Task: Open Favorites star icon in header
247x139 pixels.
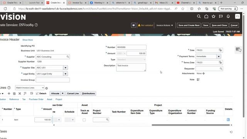Action: point(213,16)
